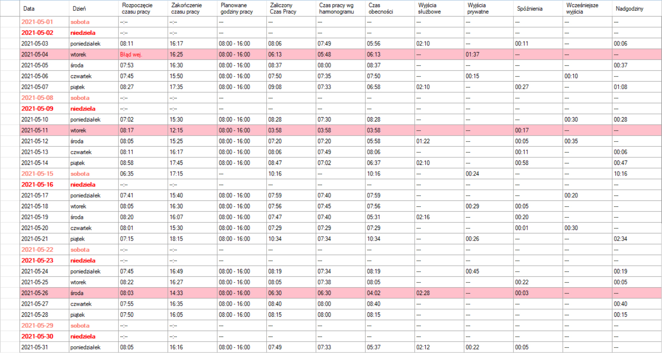Click the Wyjścia prywatne column header
The image size is (662, 353).
[489, 8]
